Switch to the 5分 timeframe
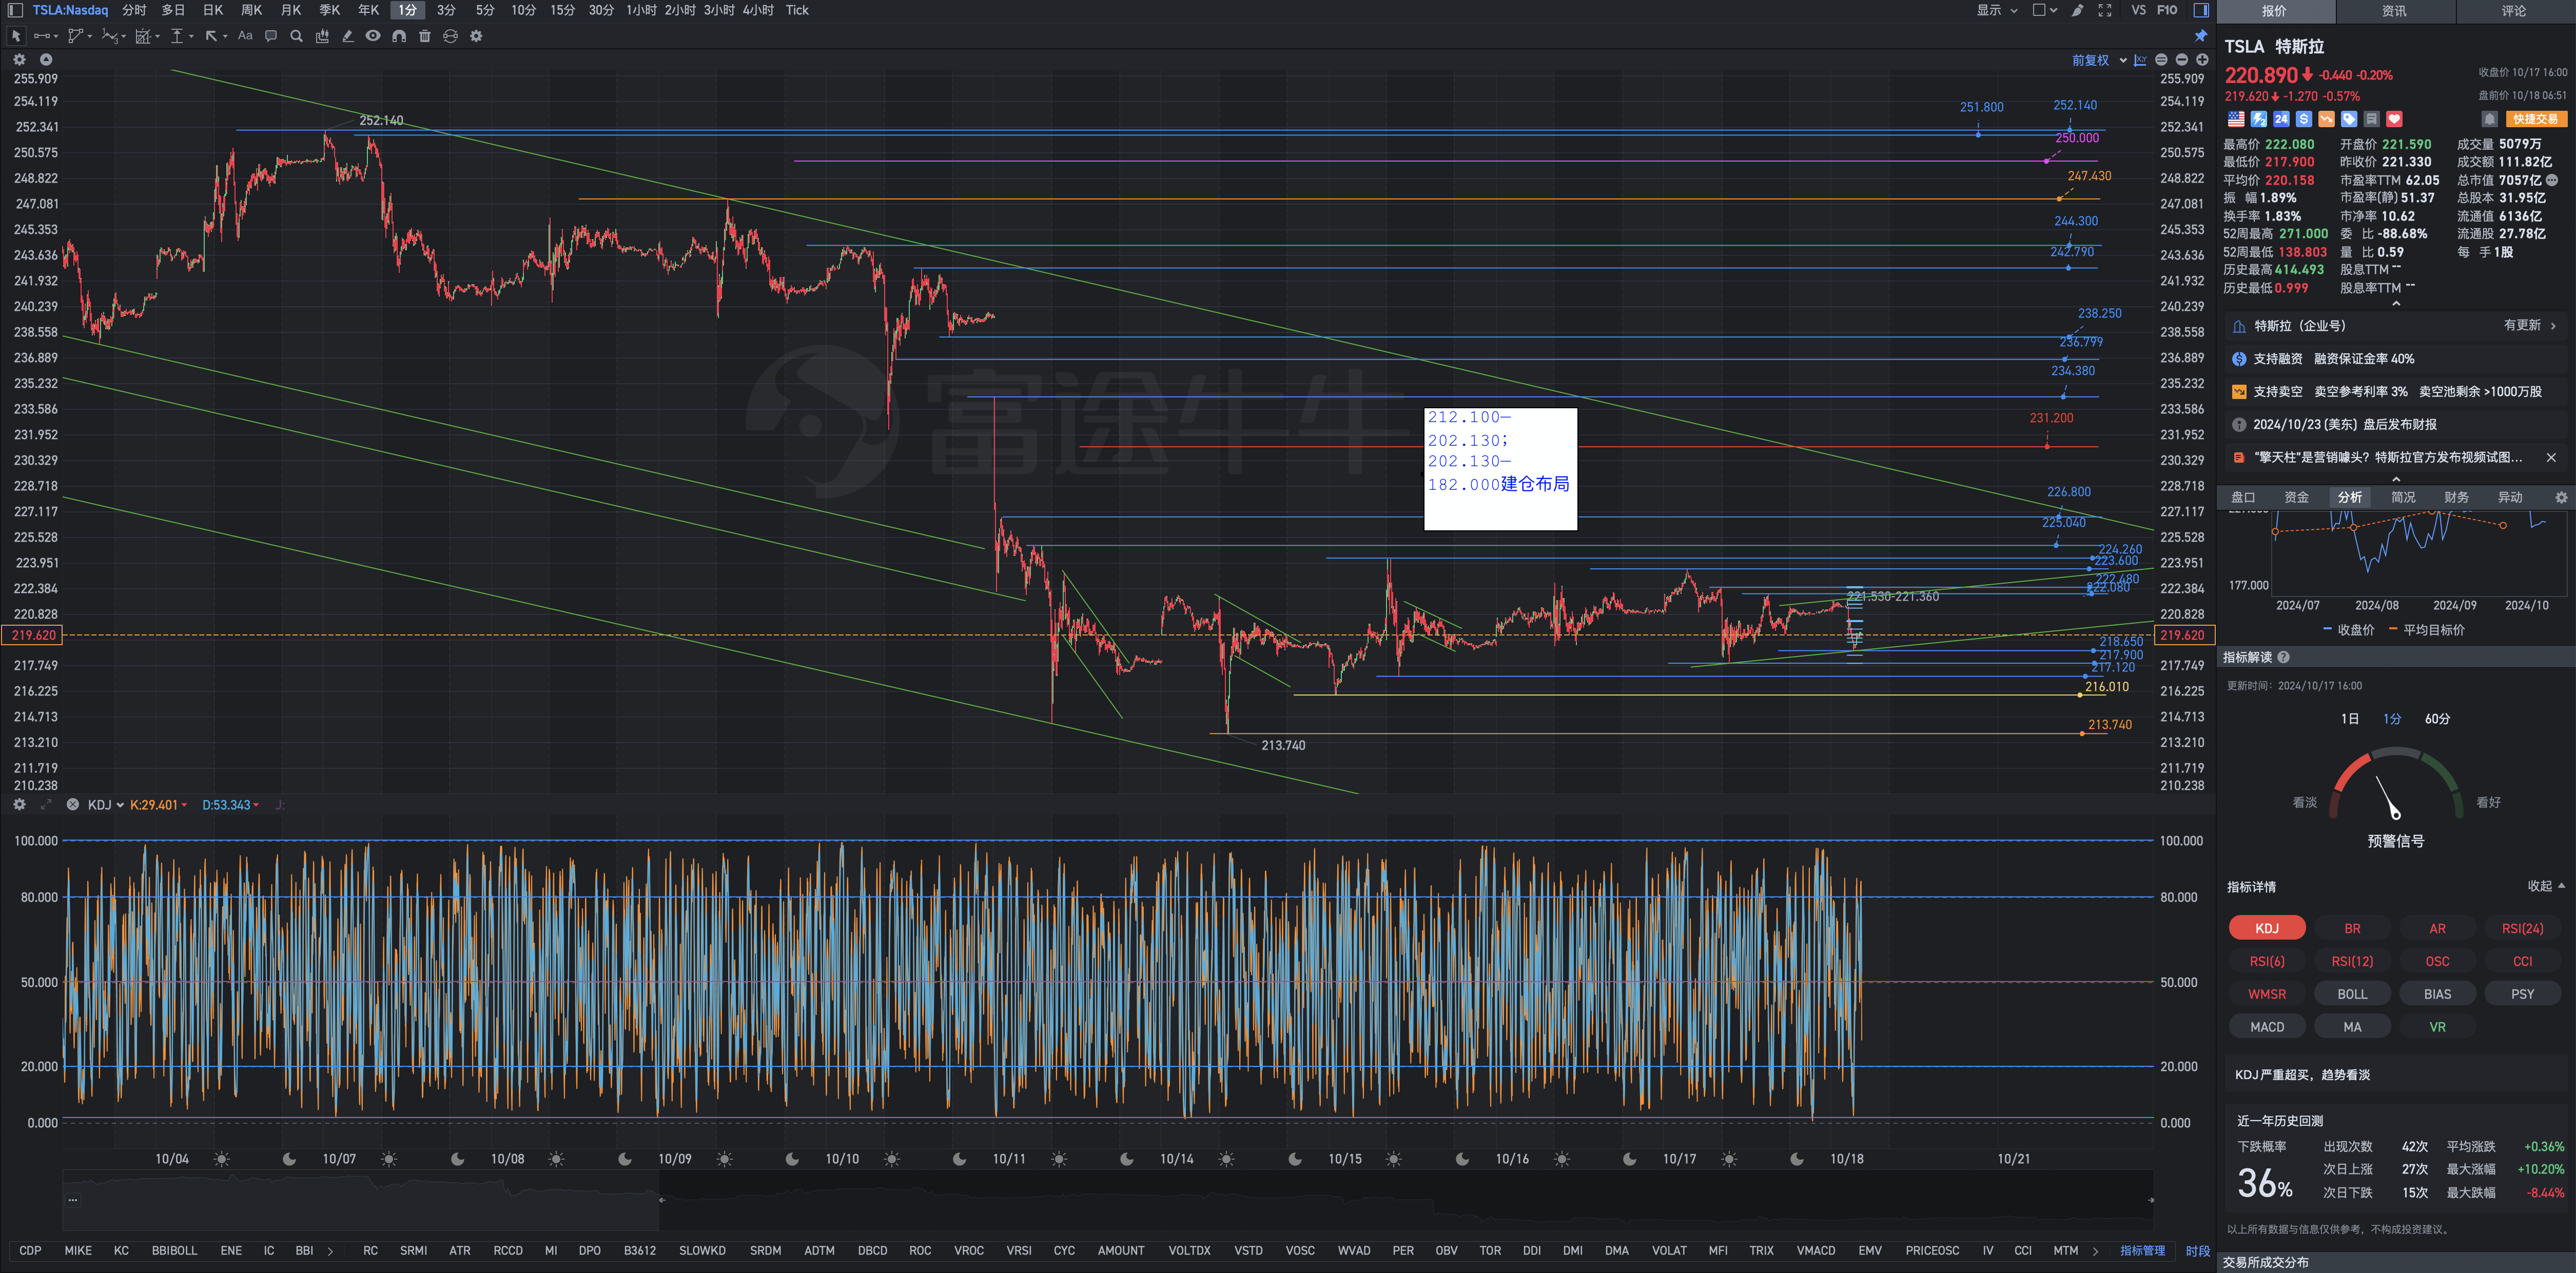 pos(485,10)
